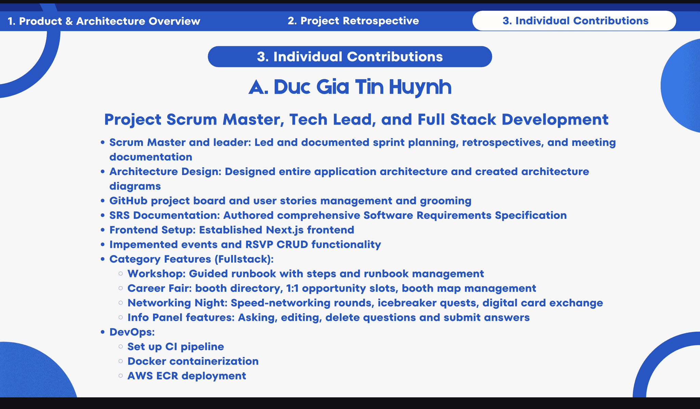This screenshot has height=409, width=700.
Task: Click the 'Project Scrum Master' subtitle text
Action: click(356, 120)
